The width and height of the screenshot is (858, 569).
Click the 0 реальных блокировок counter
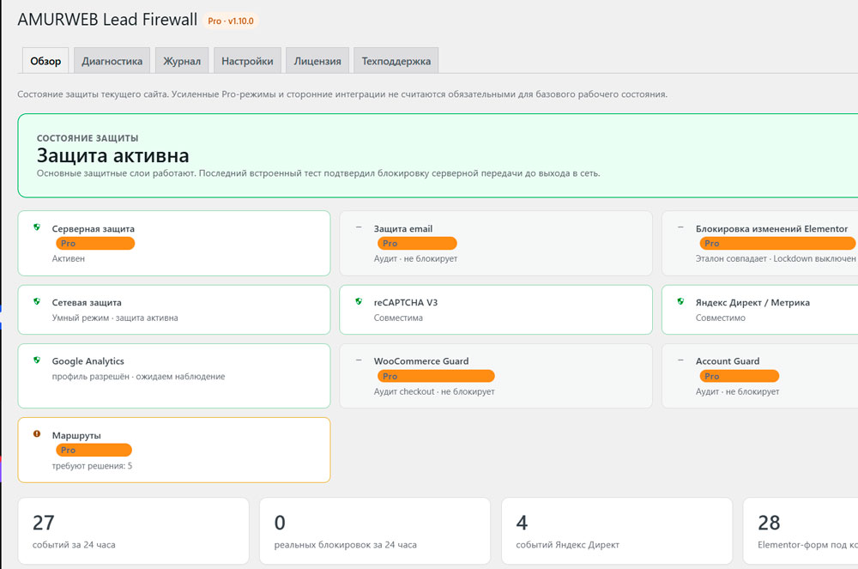pyautogui.click(x=375, y=530)
